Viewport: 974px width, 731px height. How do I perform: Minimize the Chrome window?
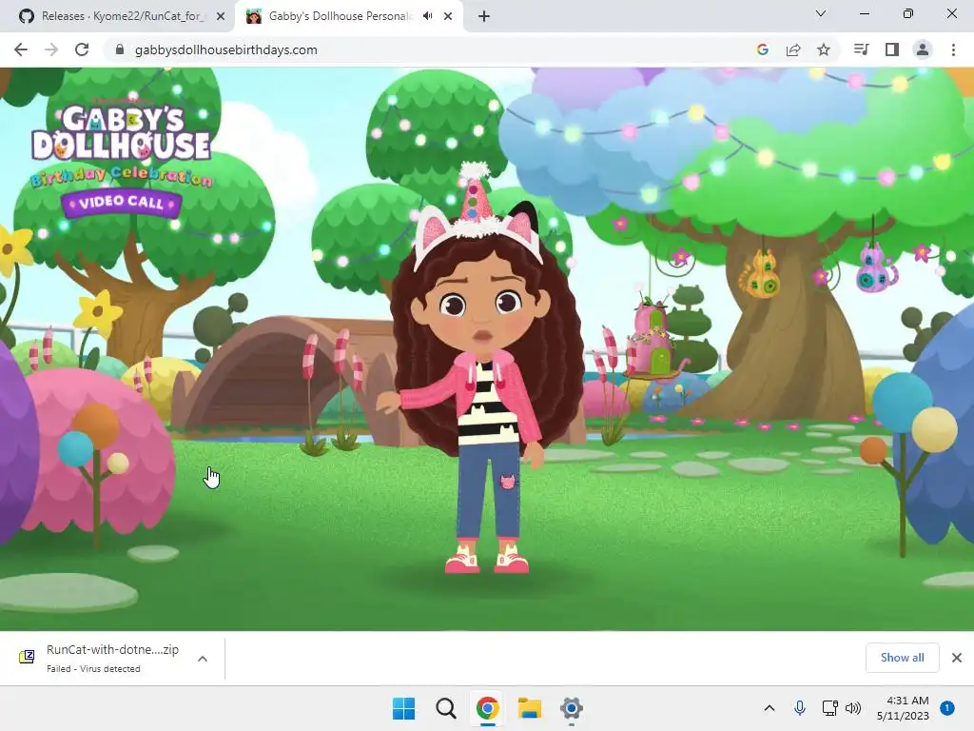865,13
